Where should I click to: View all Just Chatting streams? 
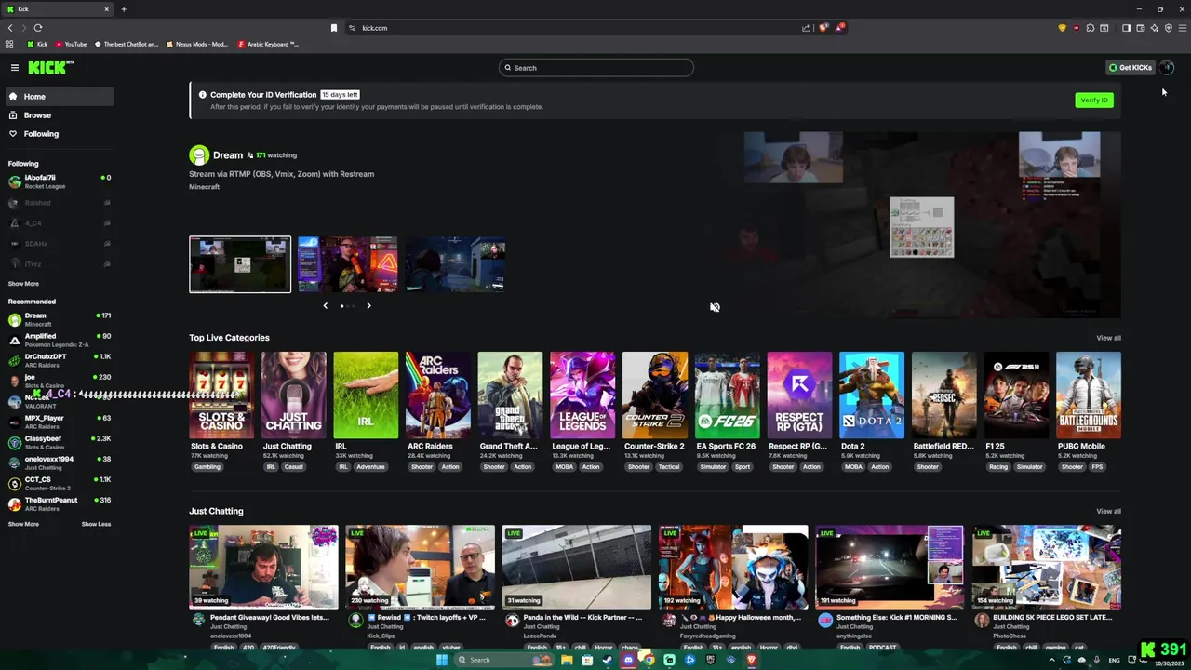pos(1108,511)
